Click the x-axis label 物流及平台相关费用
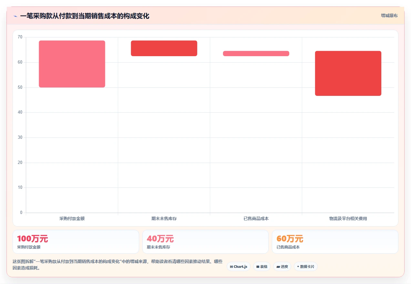This screenshot has height=284, width=411. point(348,218)
